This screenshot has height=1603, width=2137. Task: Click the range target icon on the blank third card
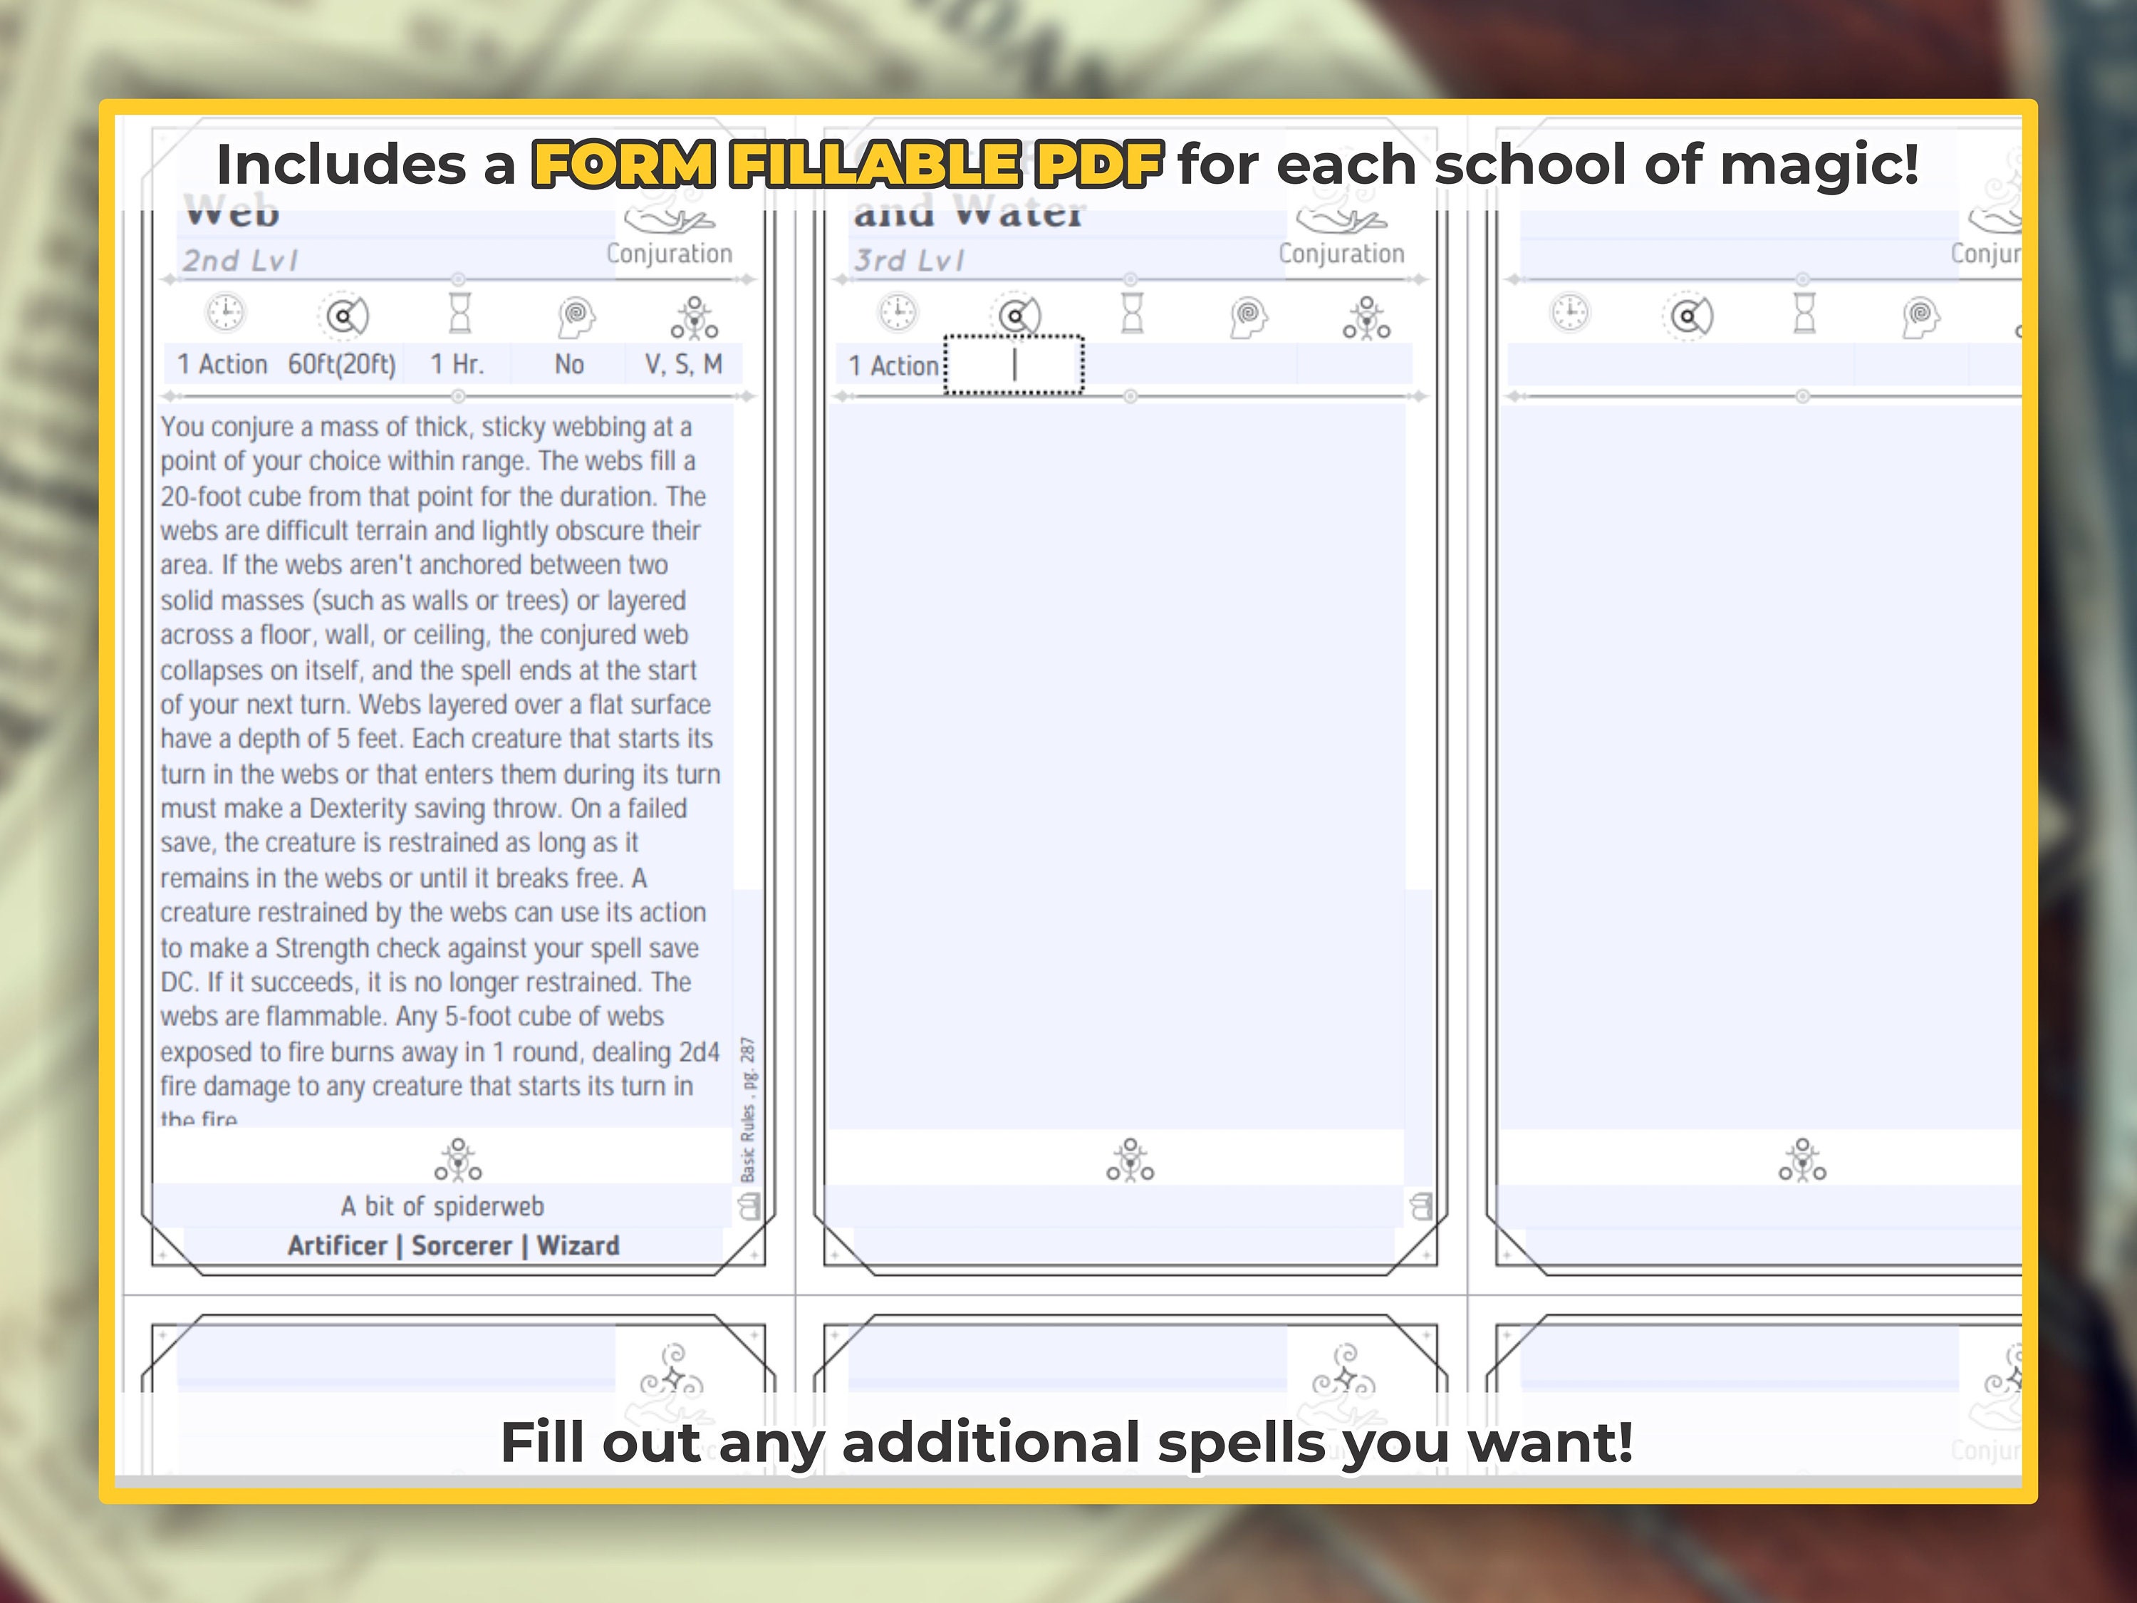pos(1689,315)
